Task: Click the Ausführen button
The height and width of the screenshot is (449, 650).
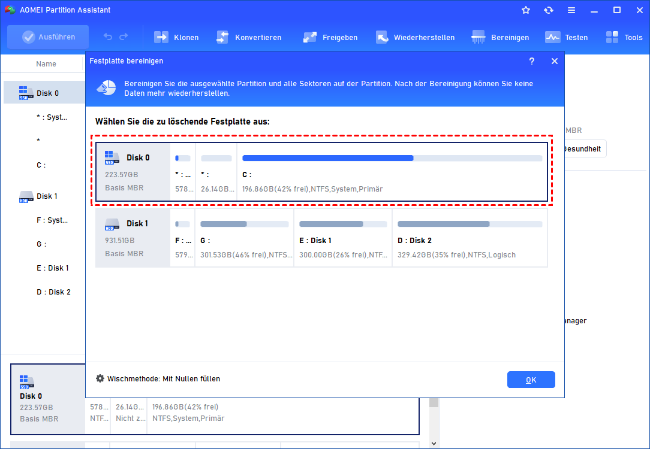Action: click(x=48, y=37)
